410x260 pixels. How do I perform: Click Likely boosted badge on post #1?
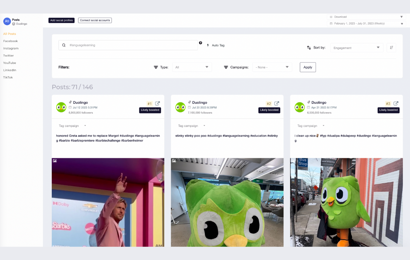point(150,110)
